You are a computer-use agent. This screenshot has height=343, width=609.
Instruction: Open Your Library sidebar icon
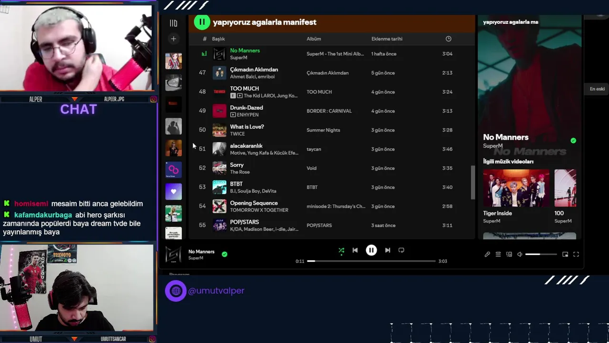click(x=174, y=23)
